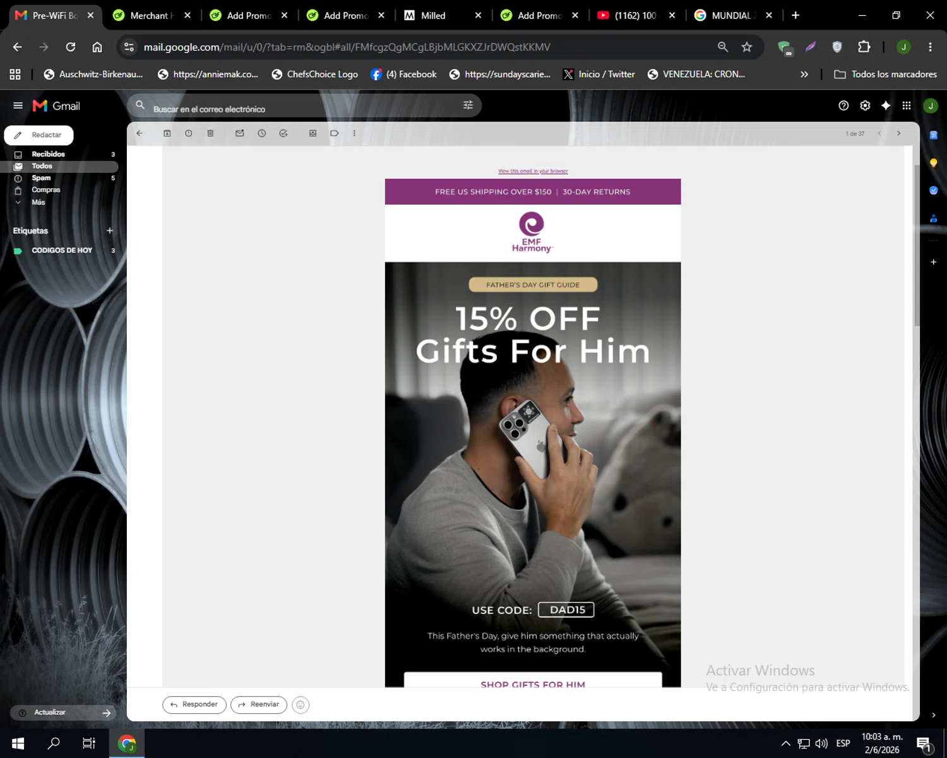This screenshot has width=947, height=758.
Task: Show hidden system tray icons
Action: (786, 743)
